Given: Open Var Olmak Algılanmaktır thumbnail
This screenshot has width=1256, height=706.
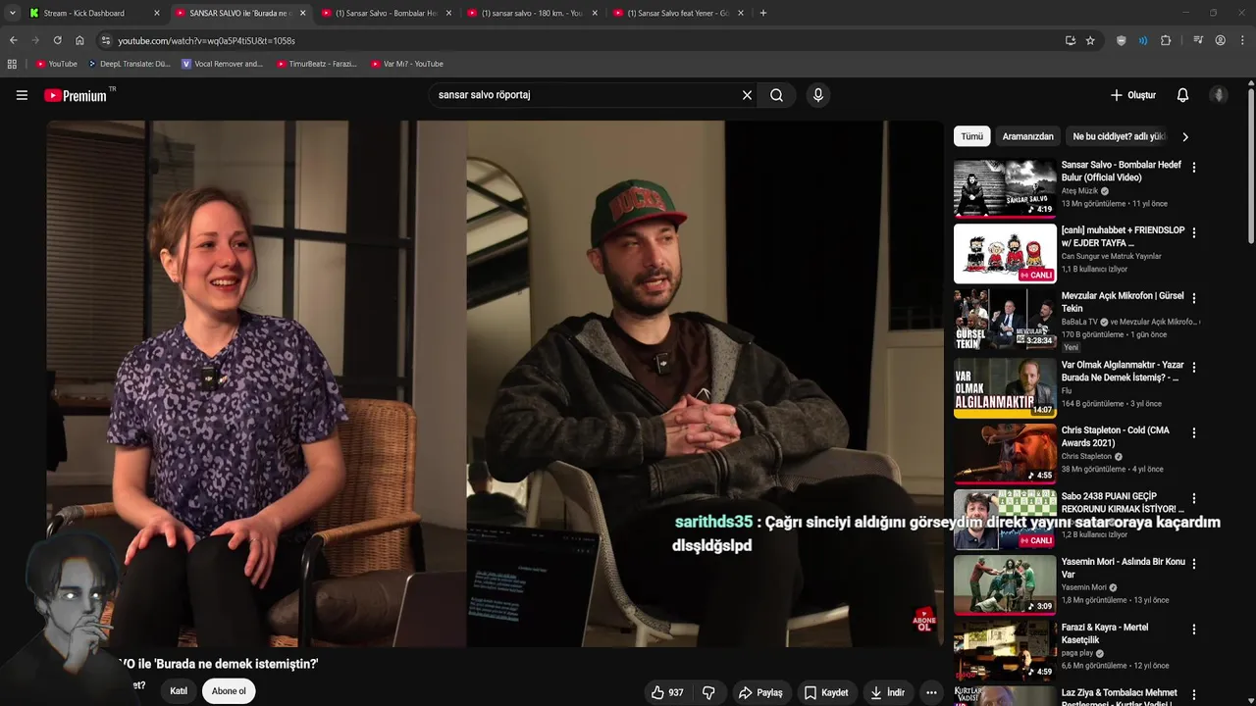Looking at the screenshot, I should [1005, 387].
